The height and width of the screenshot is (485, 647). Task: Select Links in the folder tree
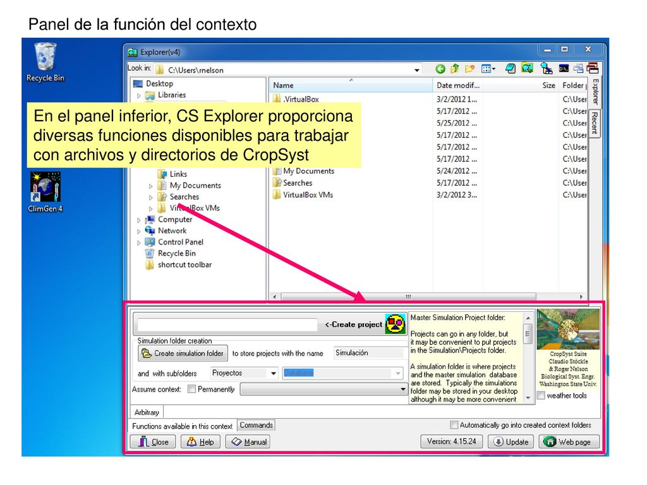[x=172, y=174]
